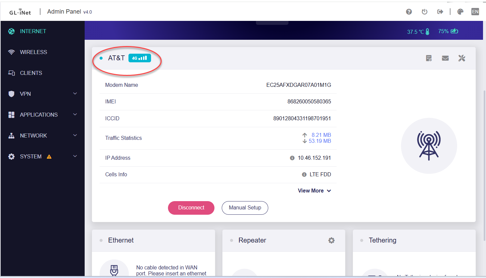This screenshot has width=486, height=278.
Task: Click the Tethering card header
Action: [x=414, y=241]
